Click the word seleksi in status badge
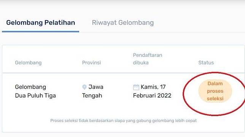 click(215, 98)
